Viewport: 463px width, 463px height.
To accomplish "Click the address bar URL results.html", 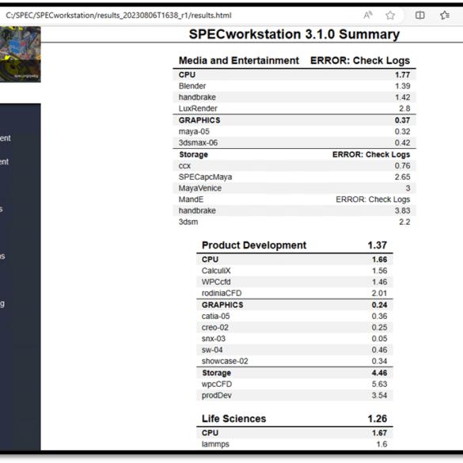I will coord(119,15).
